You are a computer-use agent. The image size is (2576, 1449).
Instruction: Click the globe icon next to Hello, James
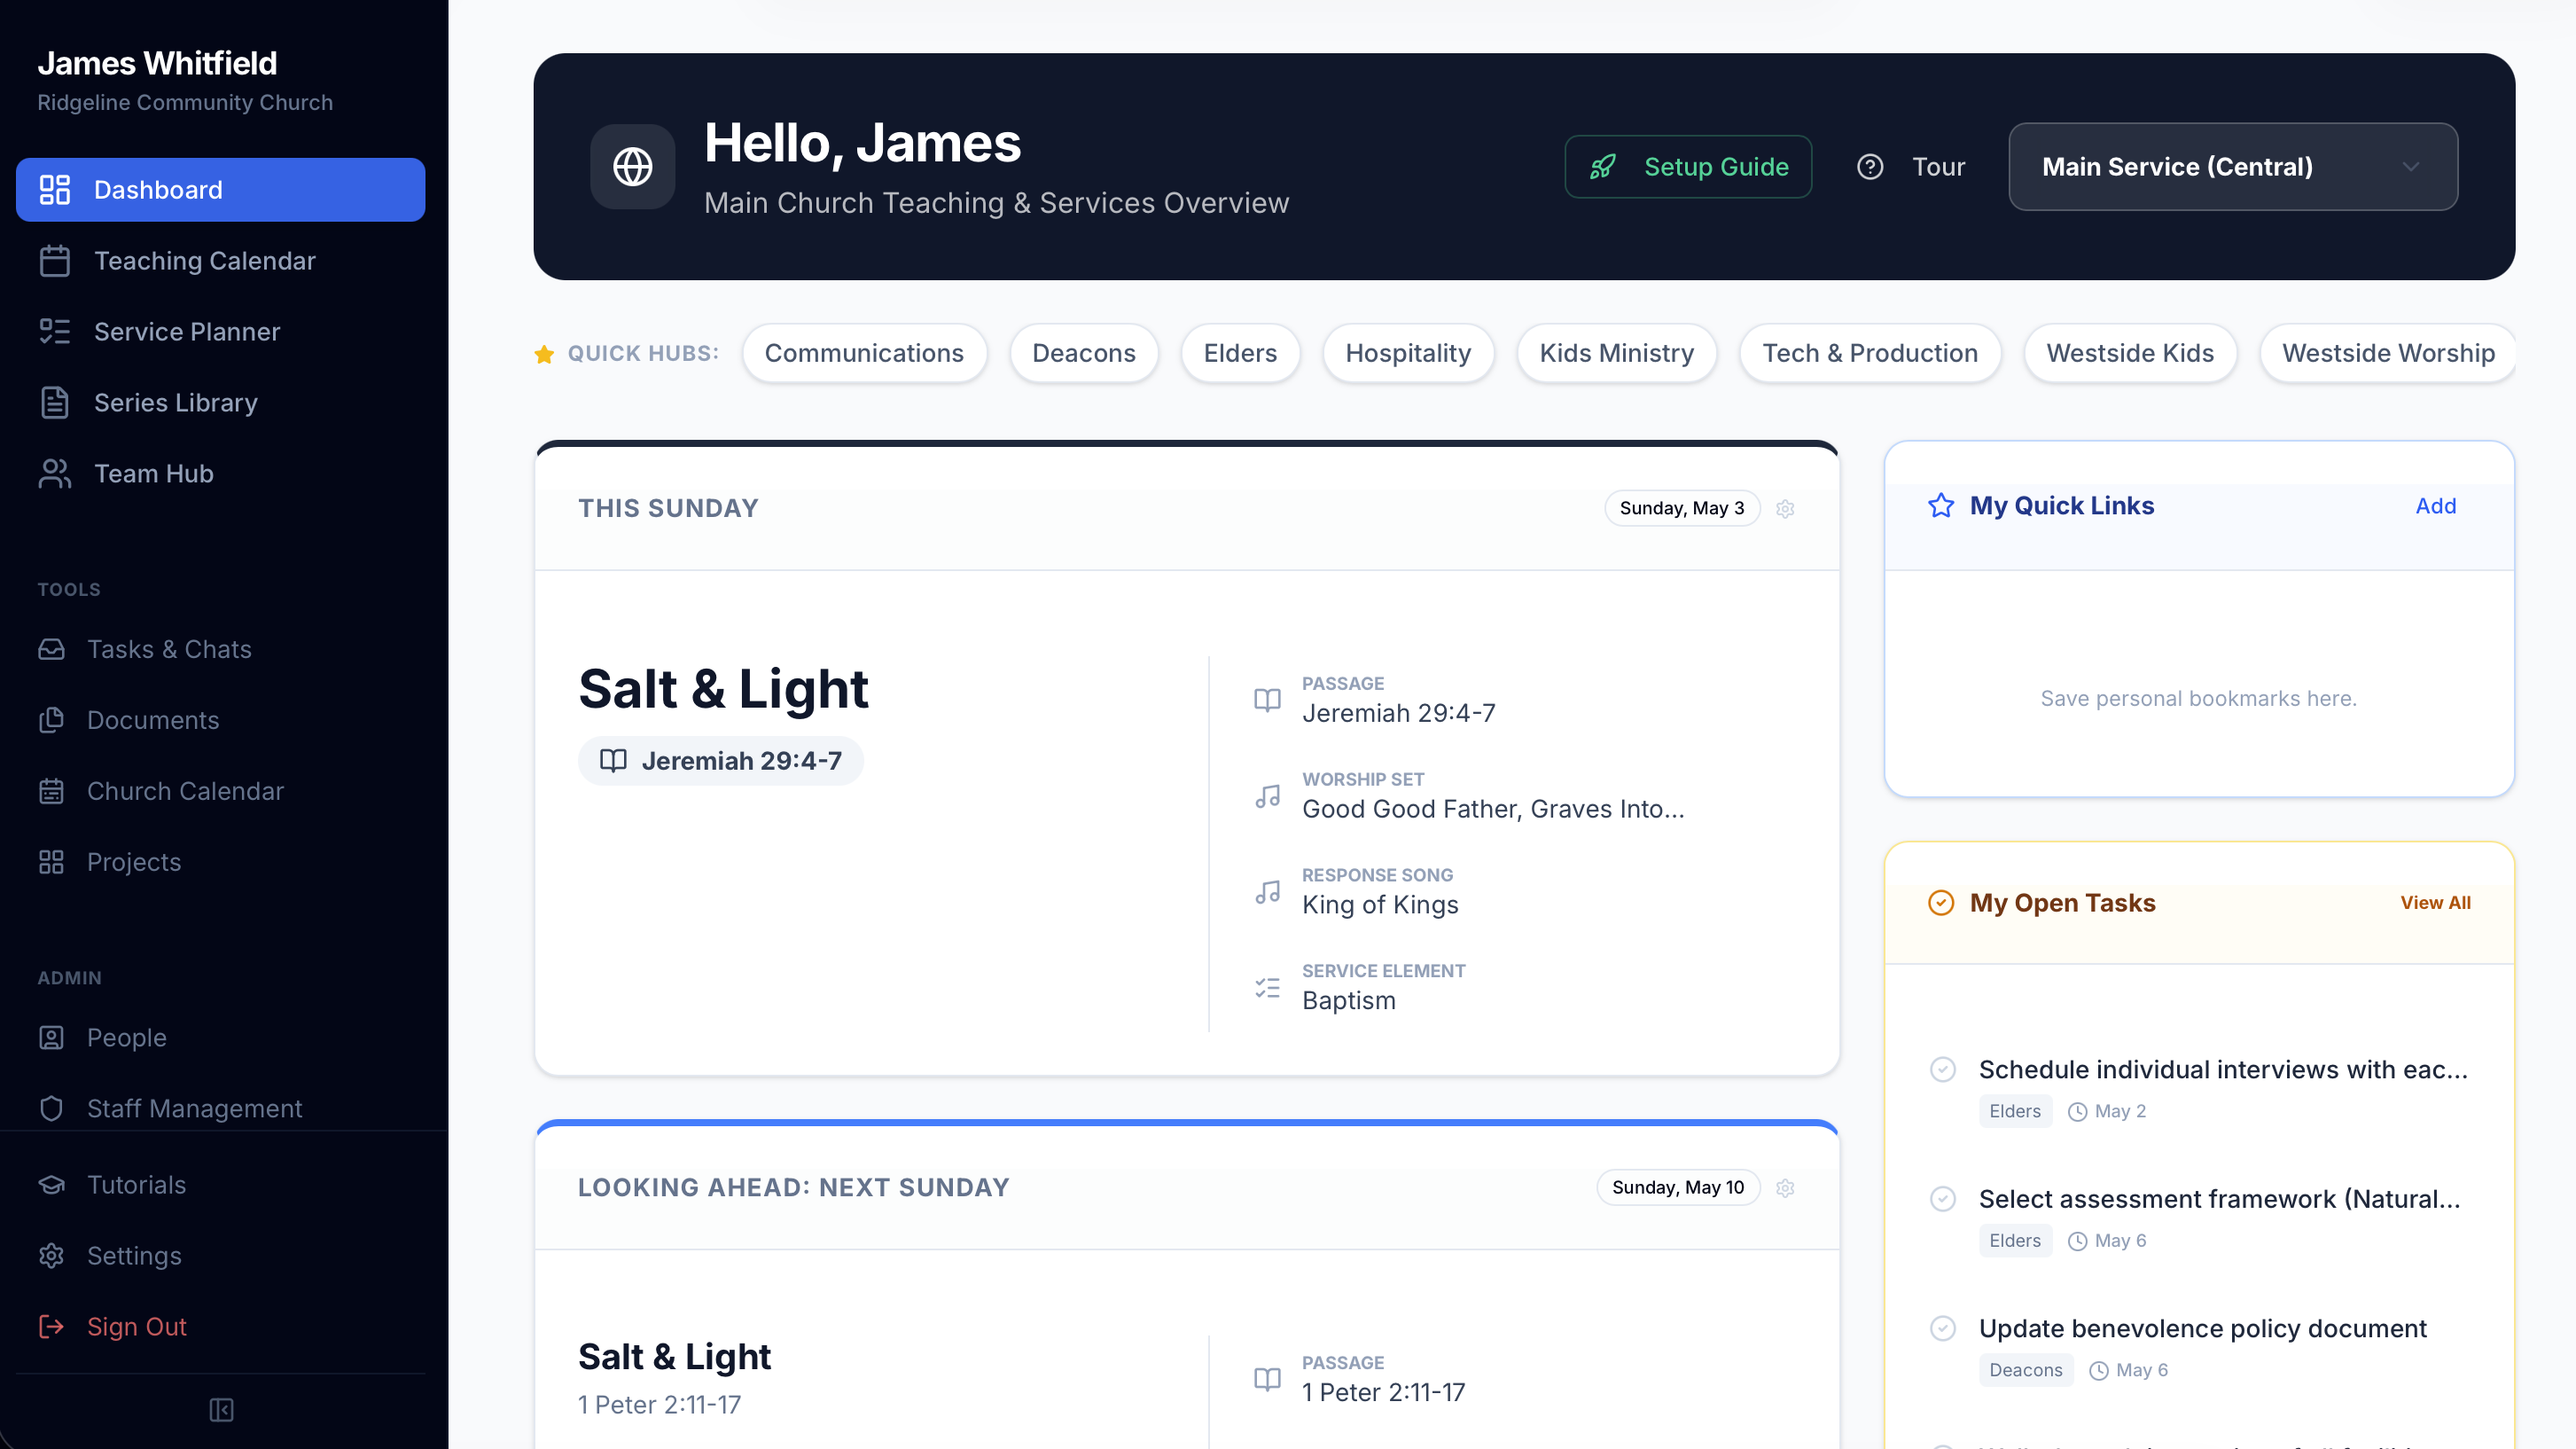point(633,166)
